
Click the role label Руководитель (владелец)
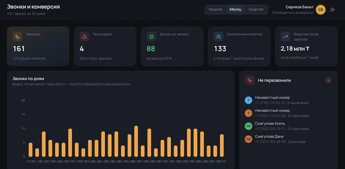pyautogui.click(x=293, y=13)
